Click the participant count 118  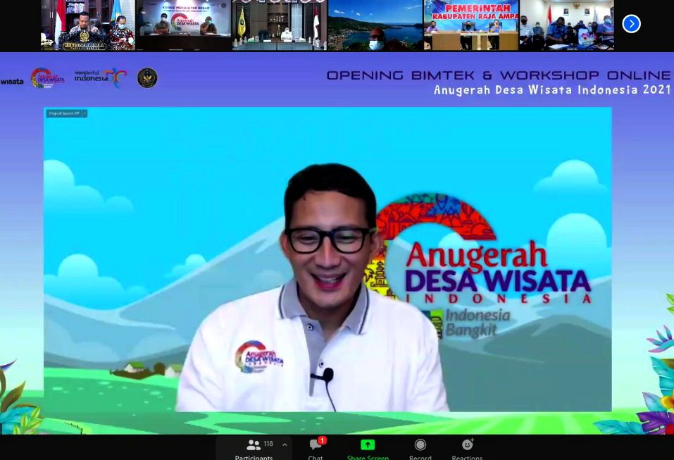(268, 444)
